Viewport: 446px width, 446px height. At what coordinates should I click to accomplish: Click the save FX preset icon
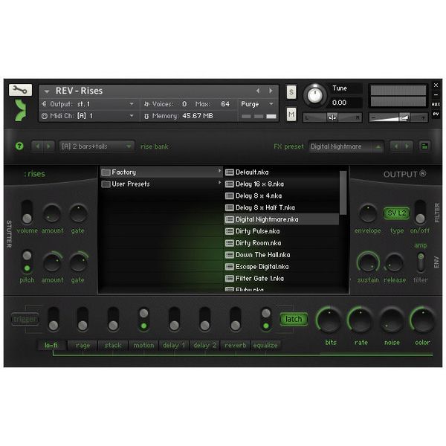tap(424, 146)
